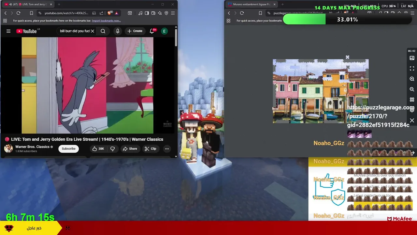This screenshot has height=235, width=417.
Task: Open apps grid in puzzle window bookmarks bar
Action: tap(228, 21)
